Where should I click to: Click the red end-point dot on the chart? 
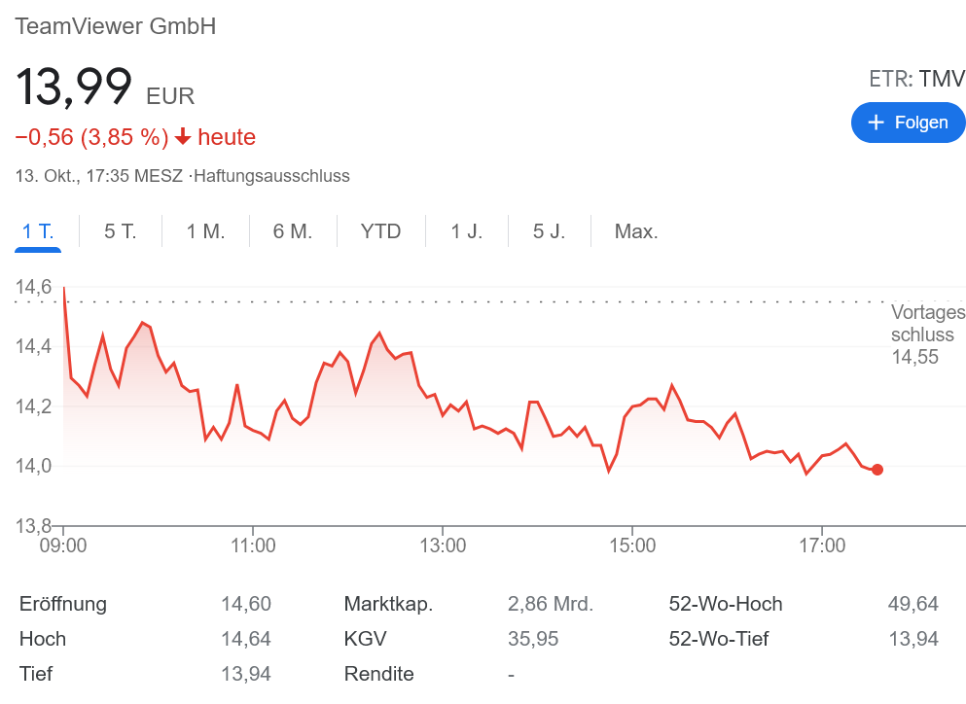tap(877, 470)
